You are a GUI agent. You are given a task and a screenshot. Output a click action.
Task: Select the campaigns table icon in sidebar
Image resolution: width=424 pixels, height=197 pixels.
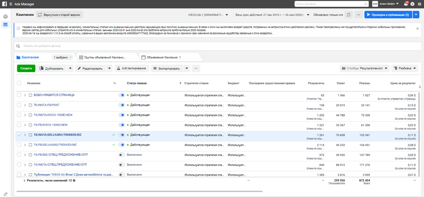click(x=5, y=24)
